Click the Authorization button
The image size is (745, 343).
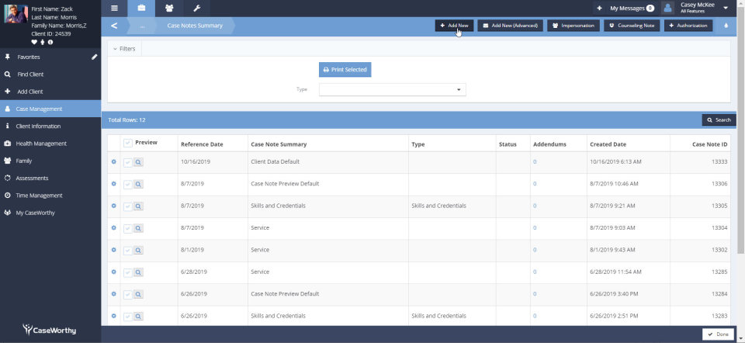coord(688,26)
